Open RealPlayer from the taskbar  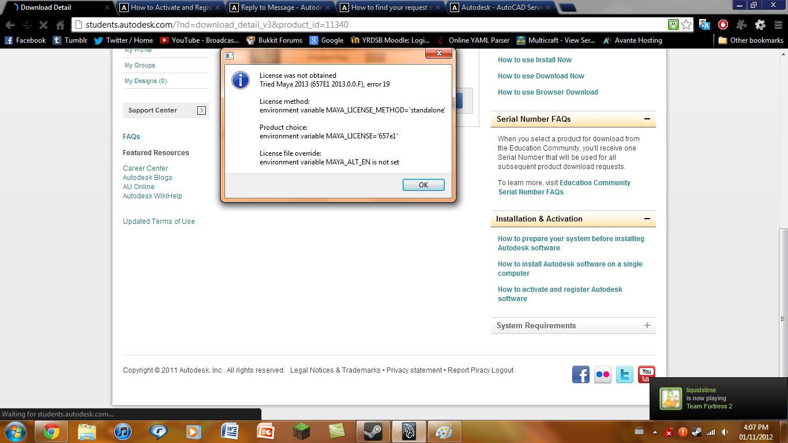click(159, 431)
